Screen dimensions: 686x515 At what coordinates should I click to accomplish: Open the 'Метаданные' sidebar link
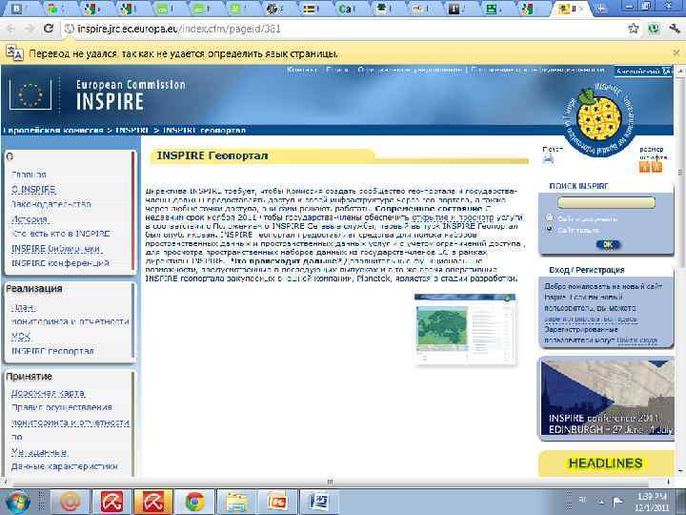39,452
